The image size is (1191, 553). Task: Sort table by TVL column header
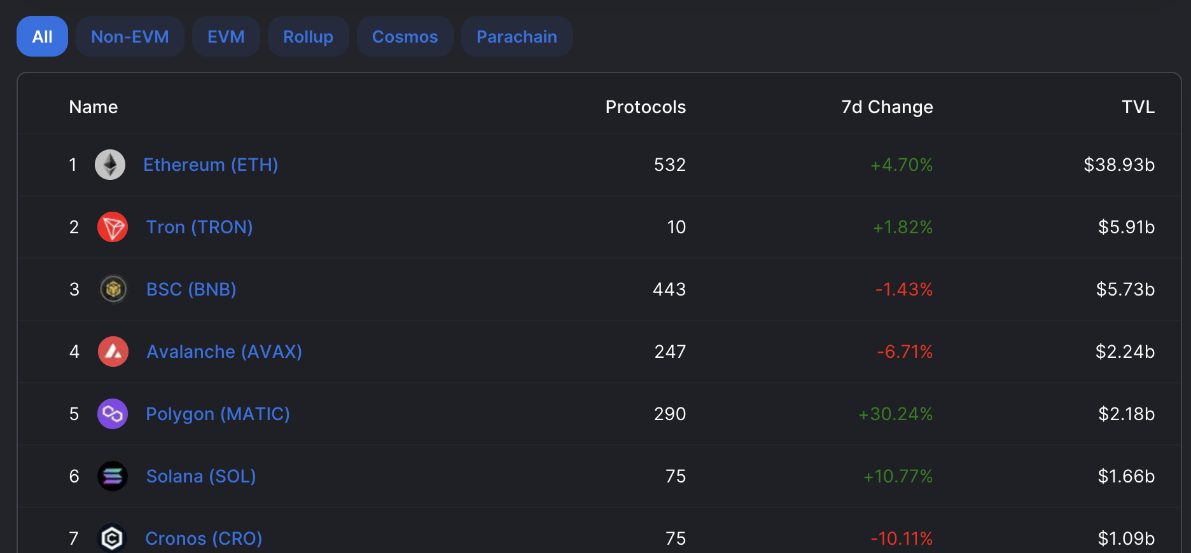point(1138,107)
